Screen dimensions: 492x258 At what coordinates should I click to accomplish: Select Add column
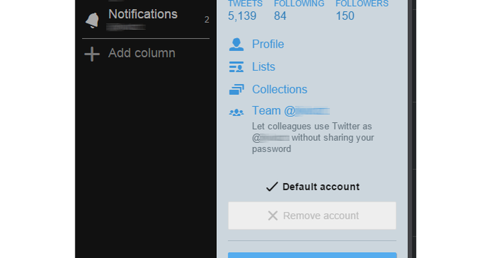(141, 53)
